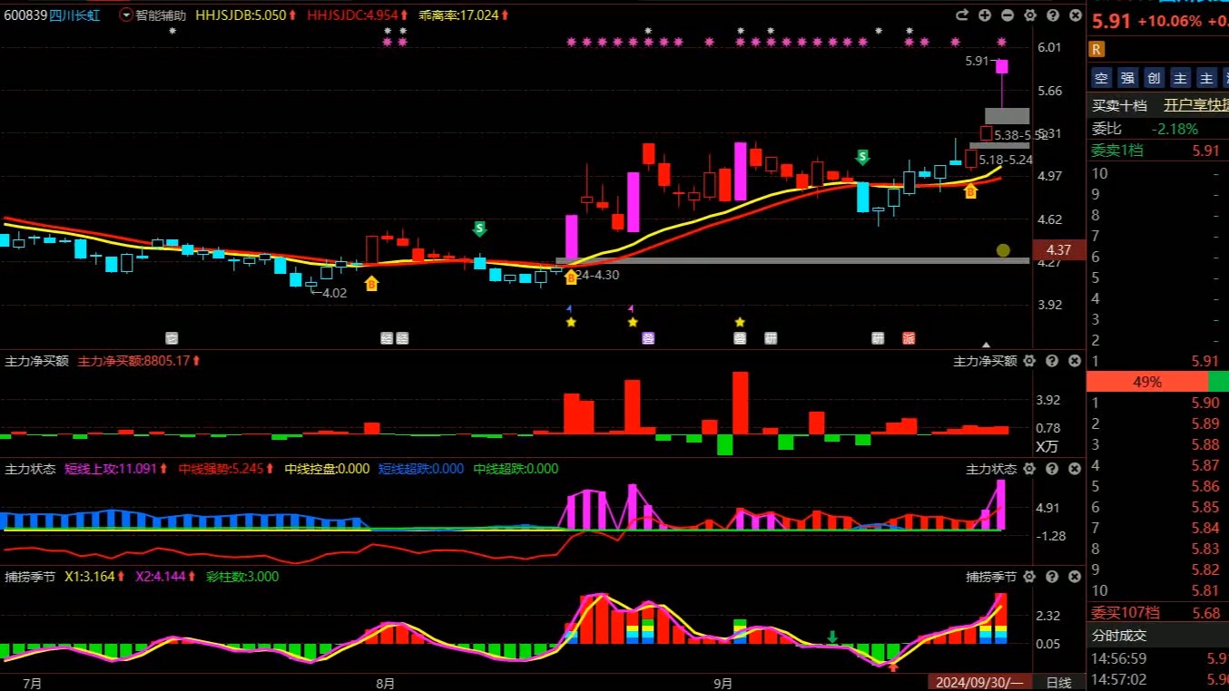Image resolution: width=1229 pixels, height=691 pixels.
Task: Click the 主力状态 name on the right header
Action: pyautogui.click(x=991, y=469)
